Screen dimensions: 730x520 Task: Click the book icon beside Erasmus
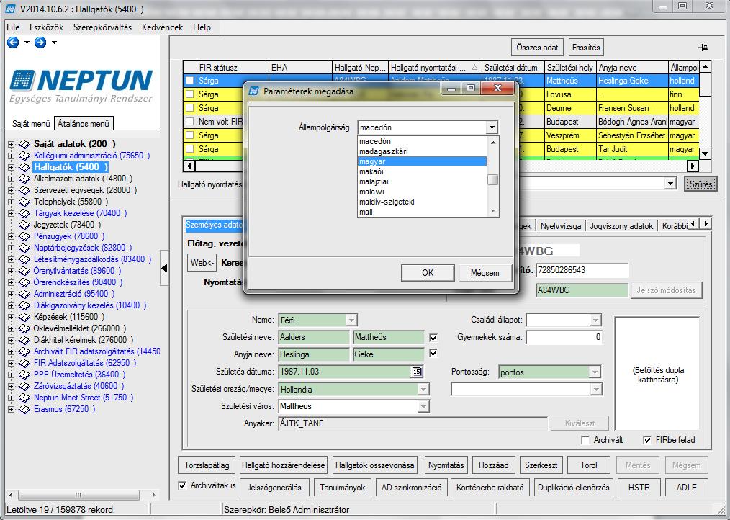(x=24, y=409)
